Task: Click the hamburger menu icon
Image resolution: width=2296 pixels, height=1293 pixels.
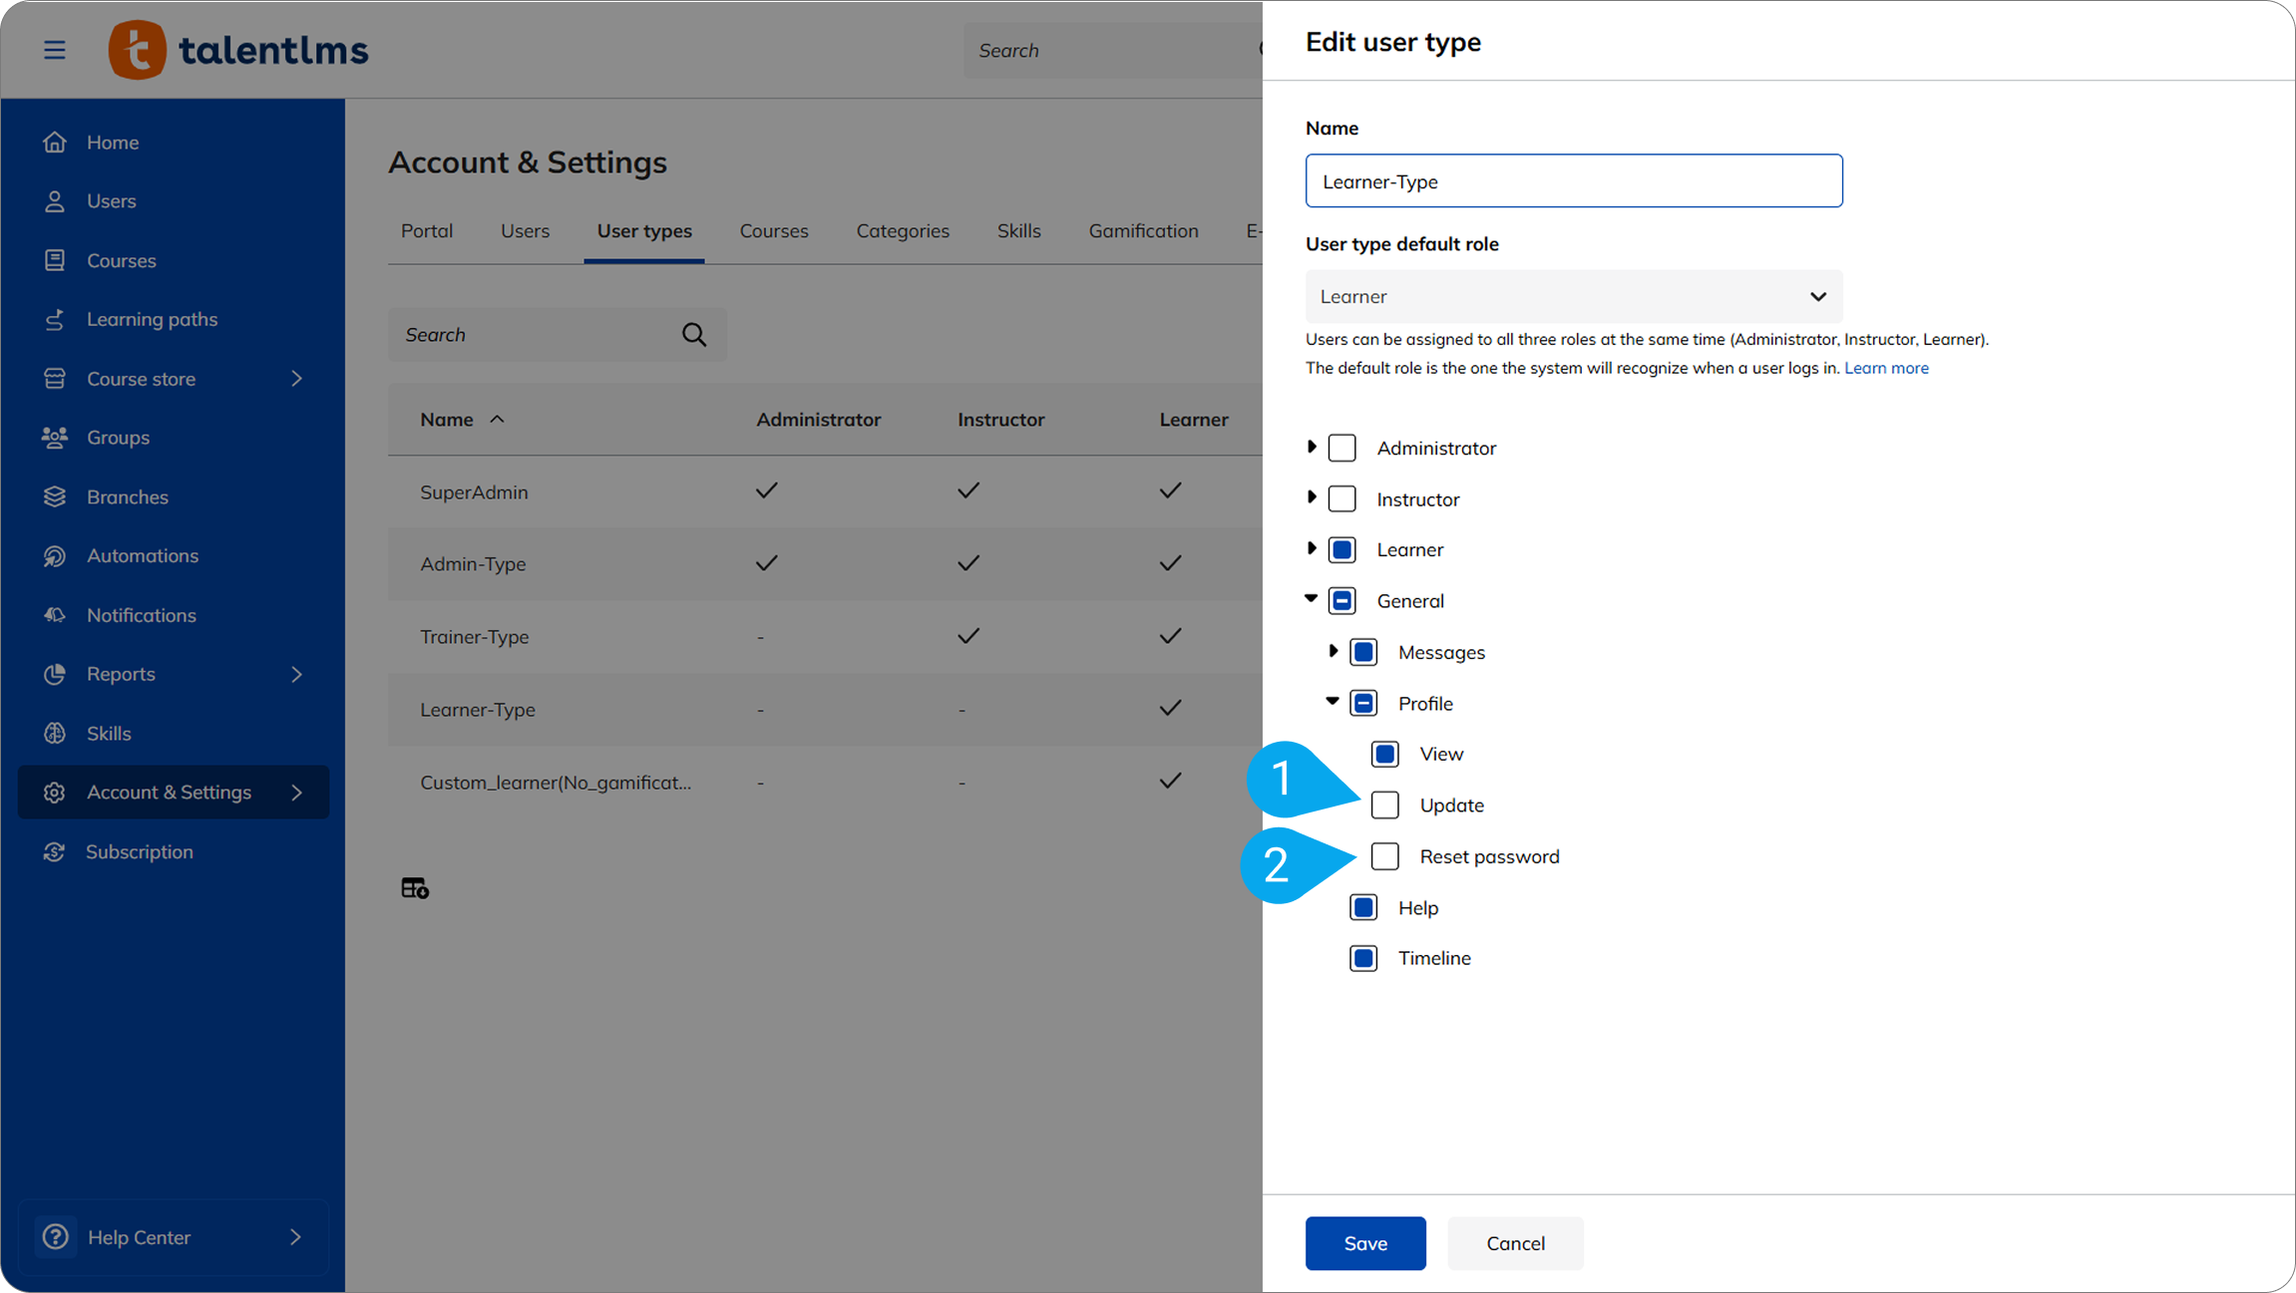Action: pos(55,50)
